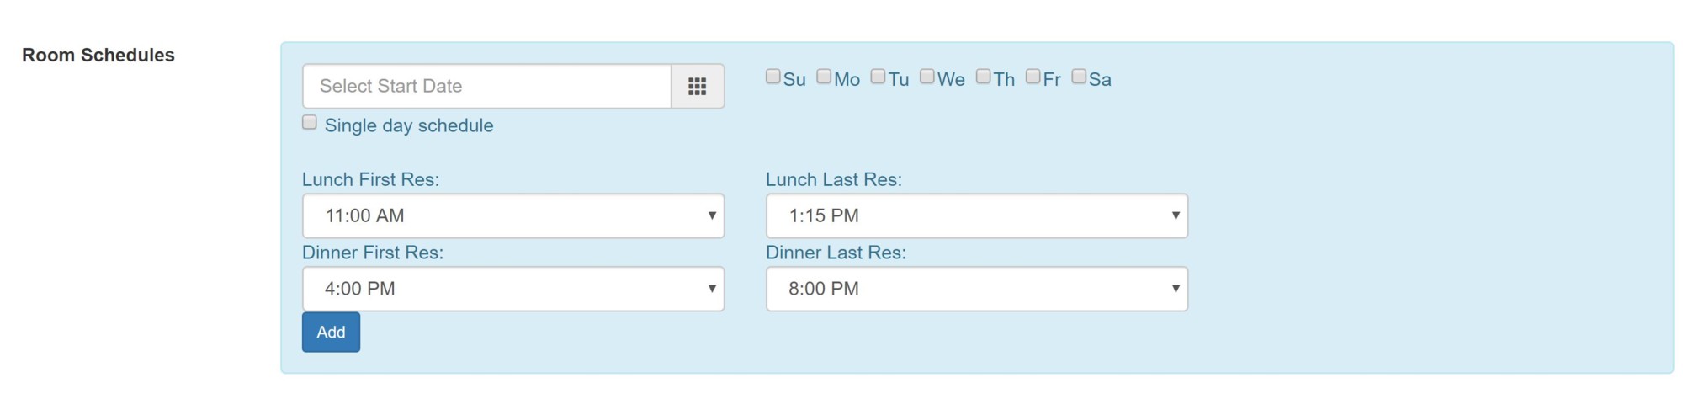Click the Room Schedules heading
The height and width of the screenshot is (399, 1683).
pyautogui.click(x=98, y=55)
